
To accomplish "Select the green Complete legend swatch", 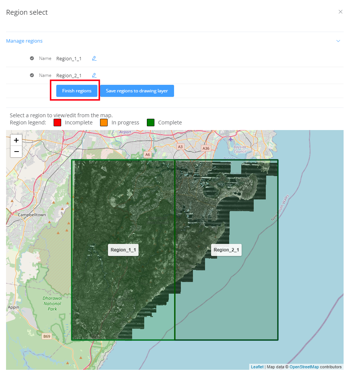I will pos(151,123).
